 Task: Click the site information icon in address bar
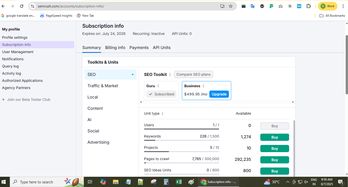tap(32, 6)
